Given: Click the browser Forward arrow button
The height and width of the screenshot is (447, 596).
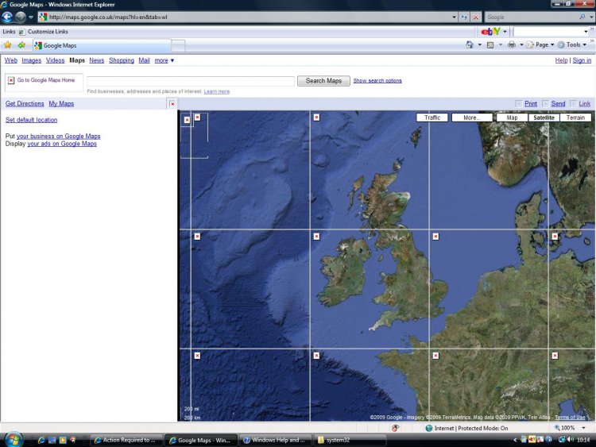Looking at the screenshot, I should coord(21,17).
